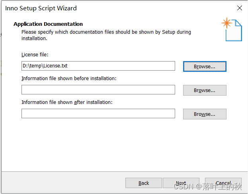This screenshot has width=248, height=194.
Task: Click Browse button for License file
Action: pos(205,67)
